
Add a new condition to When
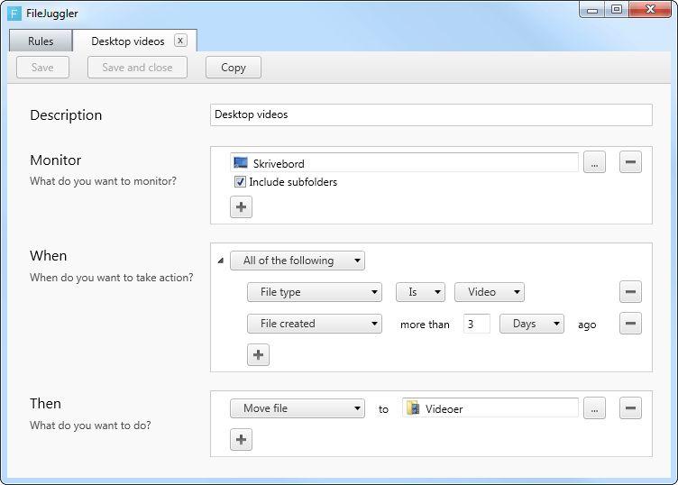point(258,355)
